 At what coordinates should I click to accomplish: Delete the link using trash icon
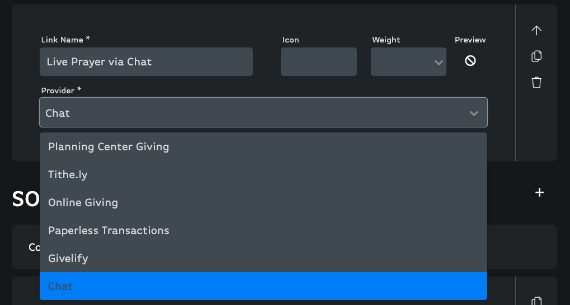tap(536, 83)
